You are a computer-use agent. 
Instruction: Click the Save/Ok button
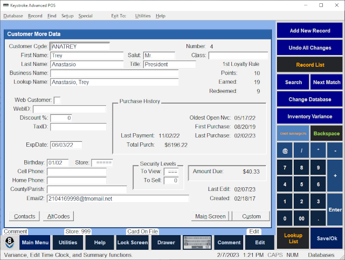[327, 238]
